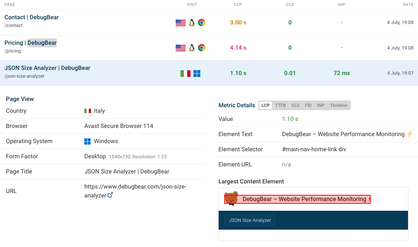
Task: Click the 4 July, 19:07 date
Action: coord(400,73)
